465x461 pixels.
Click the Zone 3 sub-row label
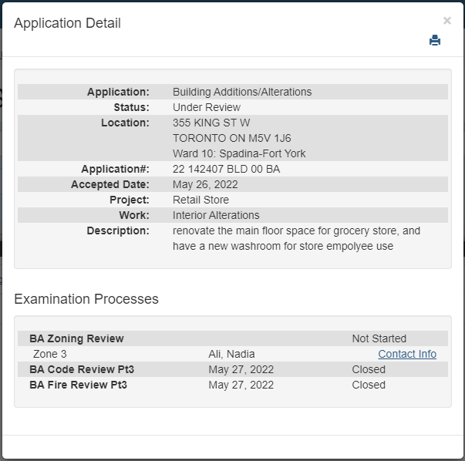pyautogui.click(x=50, y=354)
